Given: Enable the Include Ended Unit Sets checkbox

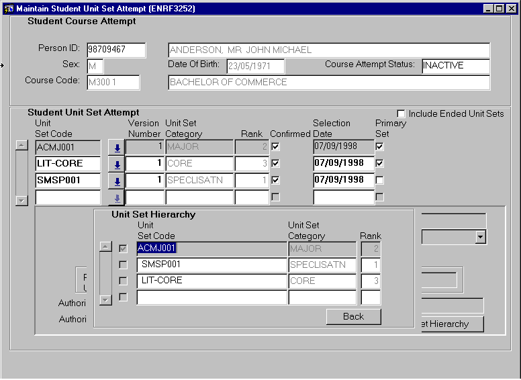Looking at the screenshot, I should click(401, 113).
